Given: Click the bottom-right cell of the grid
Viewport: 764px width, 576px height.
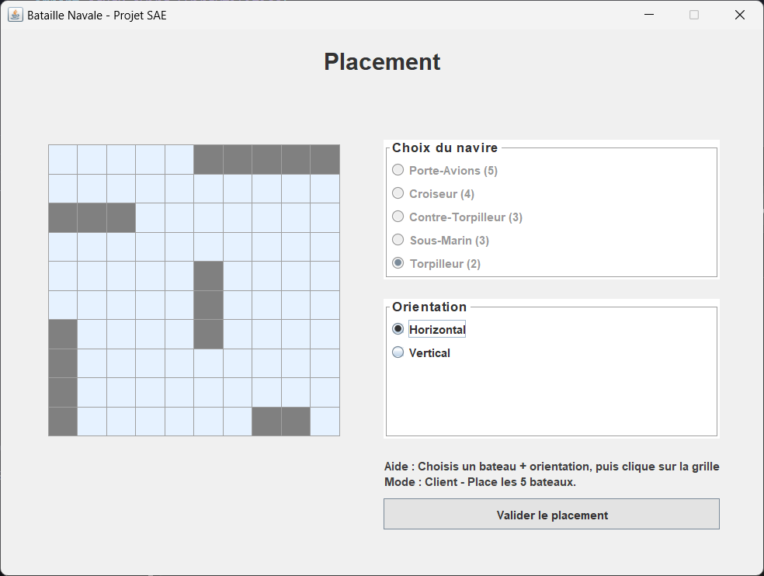Looking at the screenshot, I should point(325,422).
